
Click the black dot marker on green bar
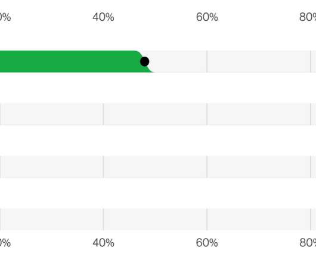144,61
